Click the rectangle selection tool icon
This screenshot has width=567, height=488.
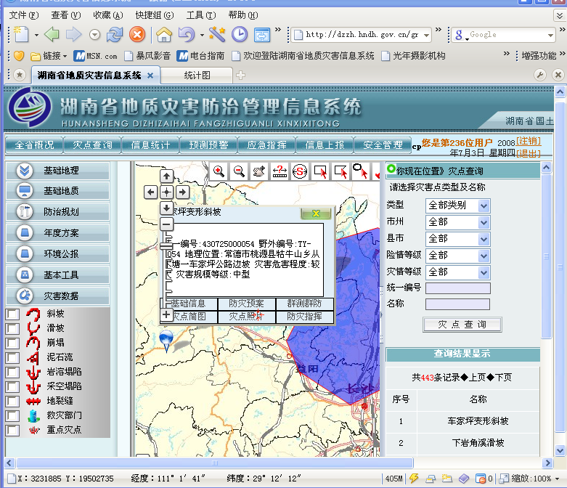pos(320,171)
